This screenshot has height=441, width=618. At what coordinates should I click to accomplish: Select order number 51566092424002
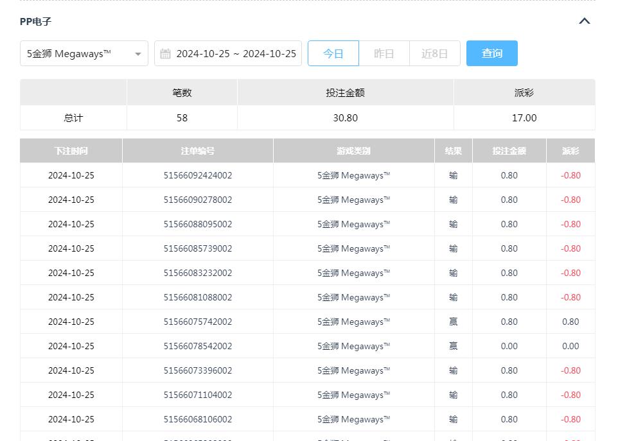(x=198, y=175)
